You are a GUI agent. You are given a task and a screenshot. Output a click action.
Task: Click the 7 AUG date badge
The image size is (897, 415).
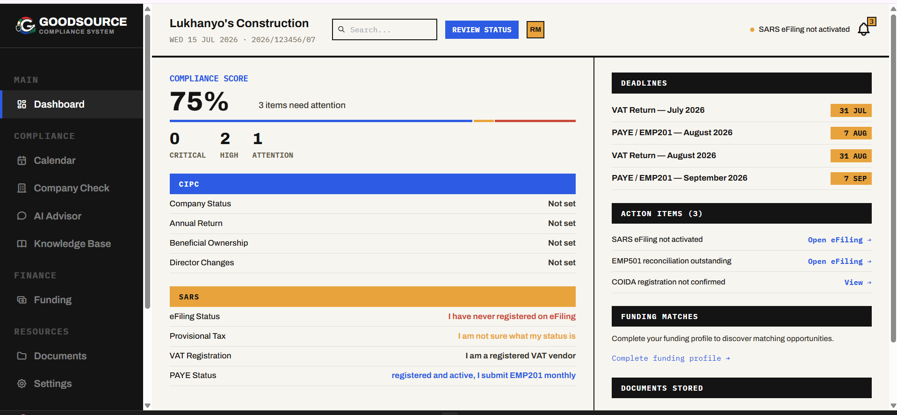[851, 133]
